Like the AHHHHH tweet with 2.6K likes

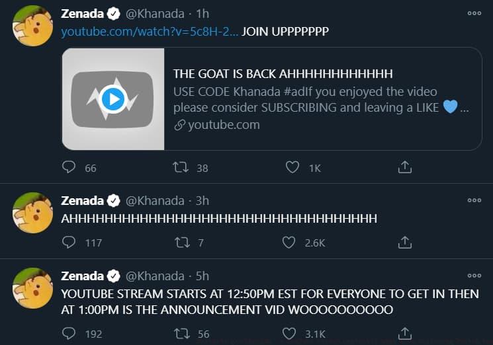coord(289,243)
